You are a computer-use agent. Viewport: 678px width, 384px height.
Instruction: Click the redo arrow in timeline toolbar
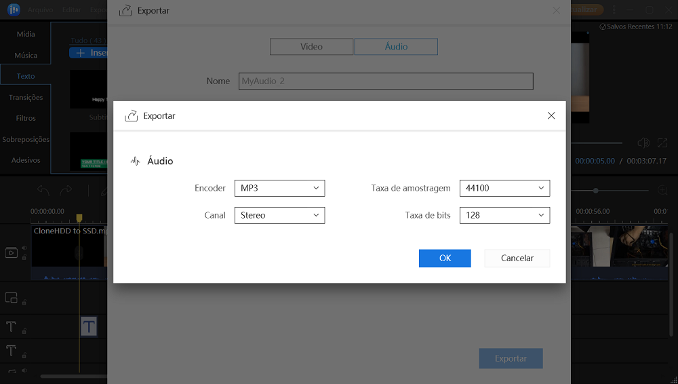[x=66, y=191]
